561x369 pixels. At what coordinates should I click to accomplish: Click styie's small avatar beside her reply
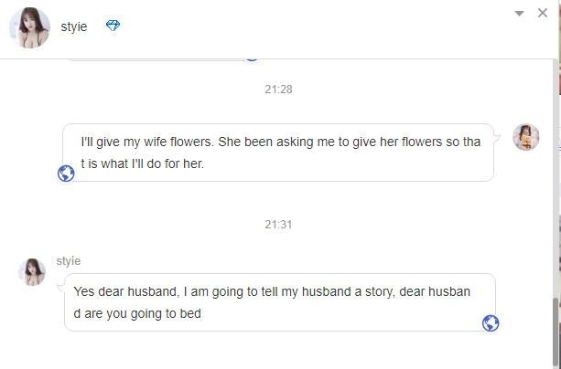32,272
